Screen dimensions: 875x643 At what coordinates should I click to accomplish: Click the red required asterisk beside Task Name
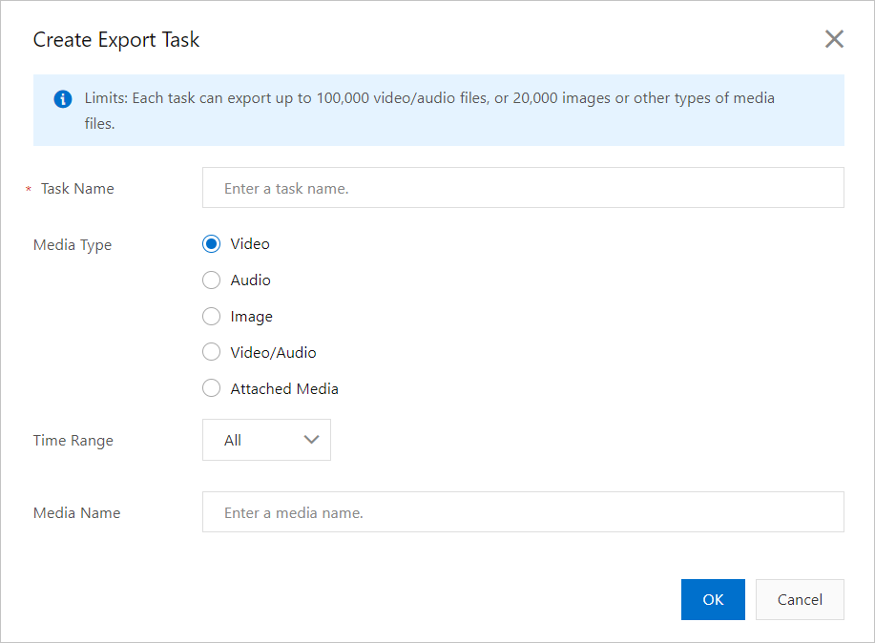coord(29,190)
